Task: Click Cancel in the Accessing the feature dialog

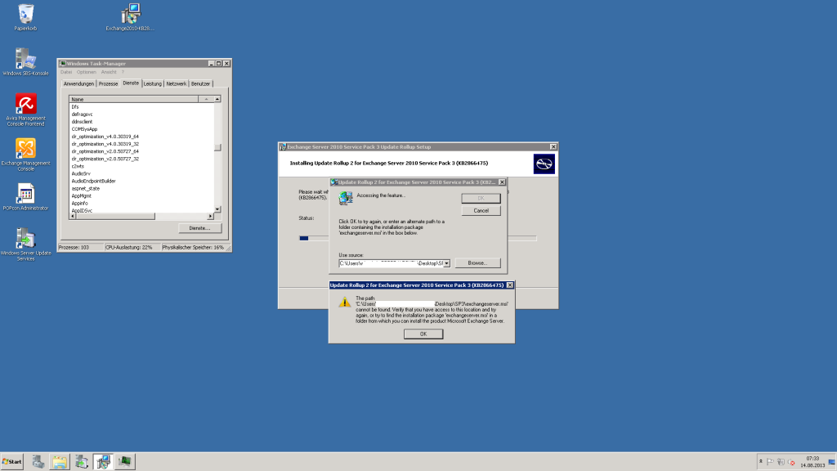Action: pyautogui.click(x=481, y=210)
